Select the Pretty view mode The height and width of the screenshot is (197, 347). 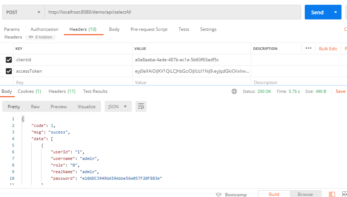click(x=14, y=106)
